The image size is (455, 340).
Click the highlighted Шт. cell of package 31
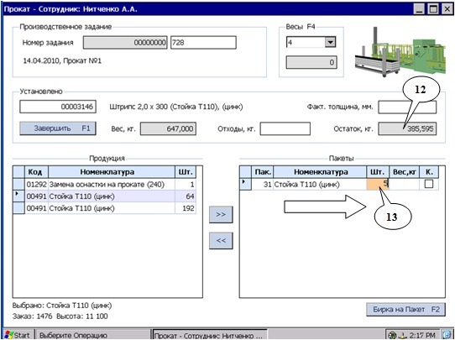(378, 184)
